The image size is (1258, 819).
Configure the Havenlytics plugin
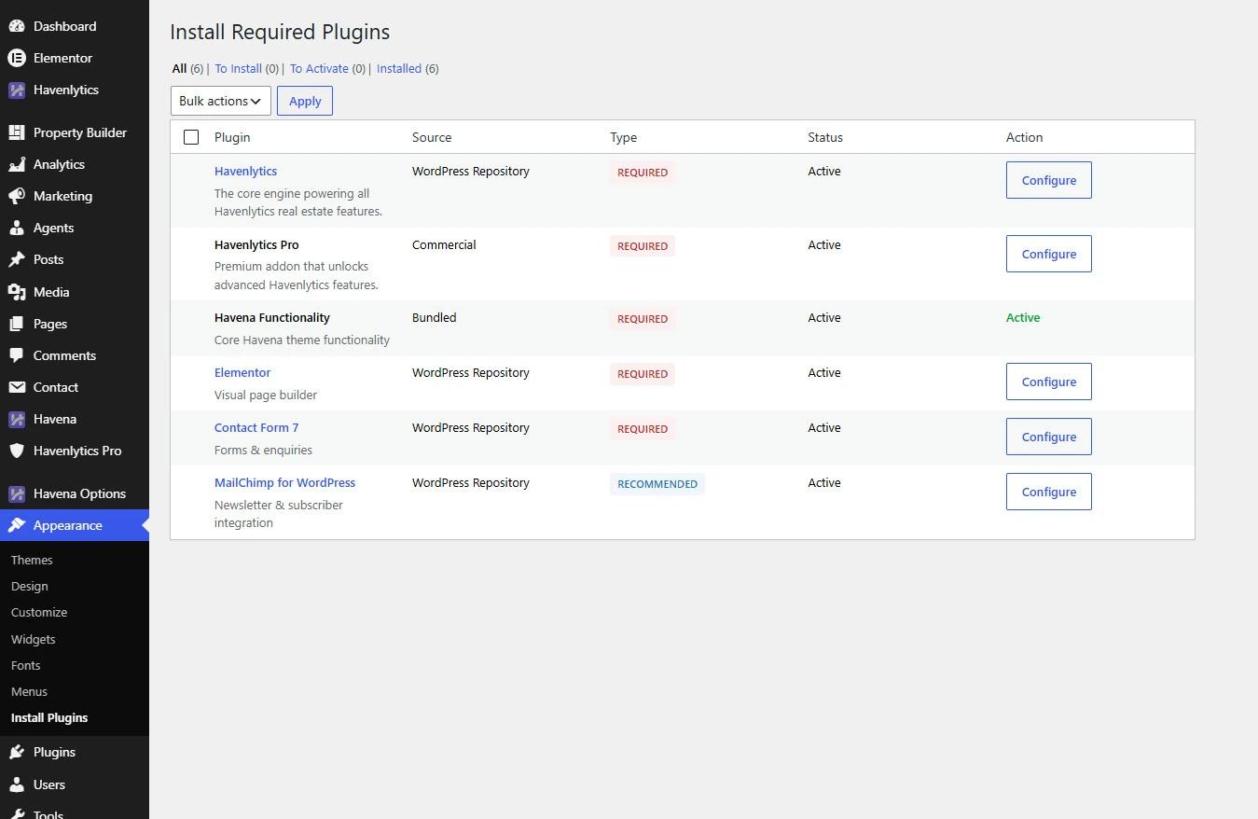(x=1048, y=180)
